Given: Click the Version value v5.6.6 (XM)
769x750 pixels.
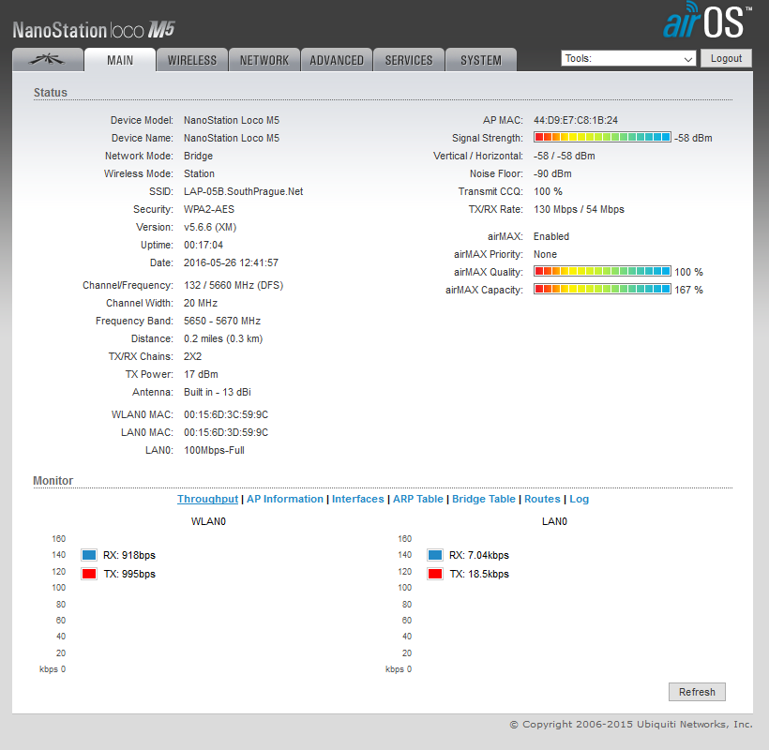Looking at the screenshot, I should pos(210,228).
